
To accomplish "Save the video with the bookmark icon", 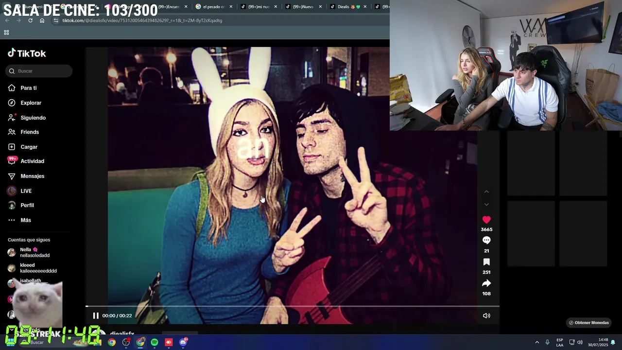I will point(486,262).
